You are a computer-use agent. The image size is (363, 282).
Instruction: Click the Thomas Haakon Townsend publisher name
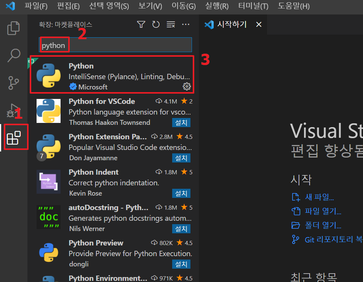pos(110,123)
